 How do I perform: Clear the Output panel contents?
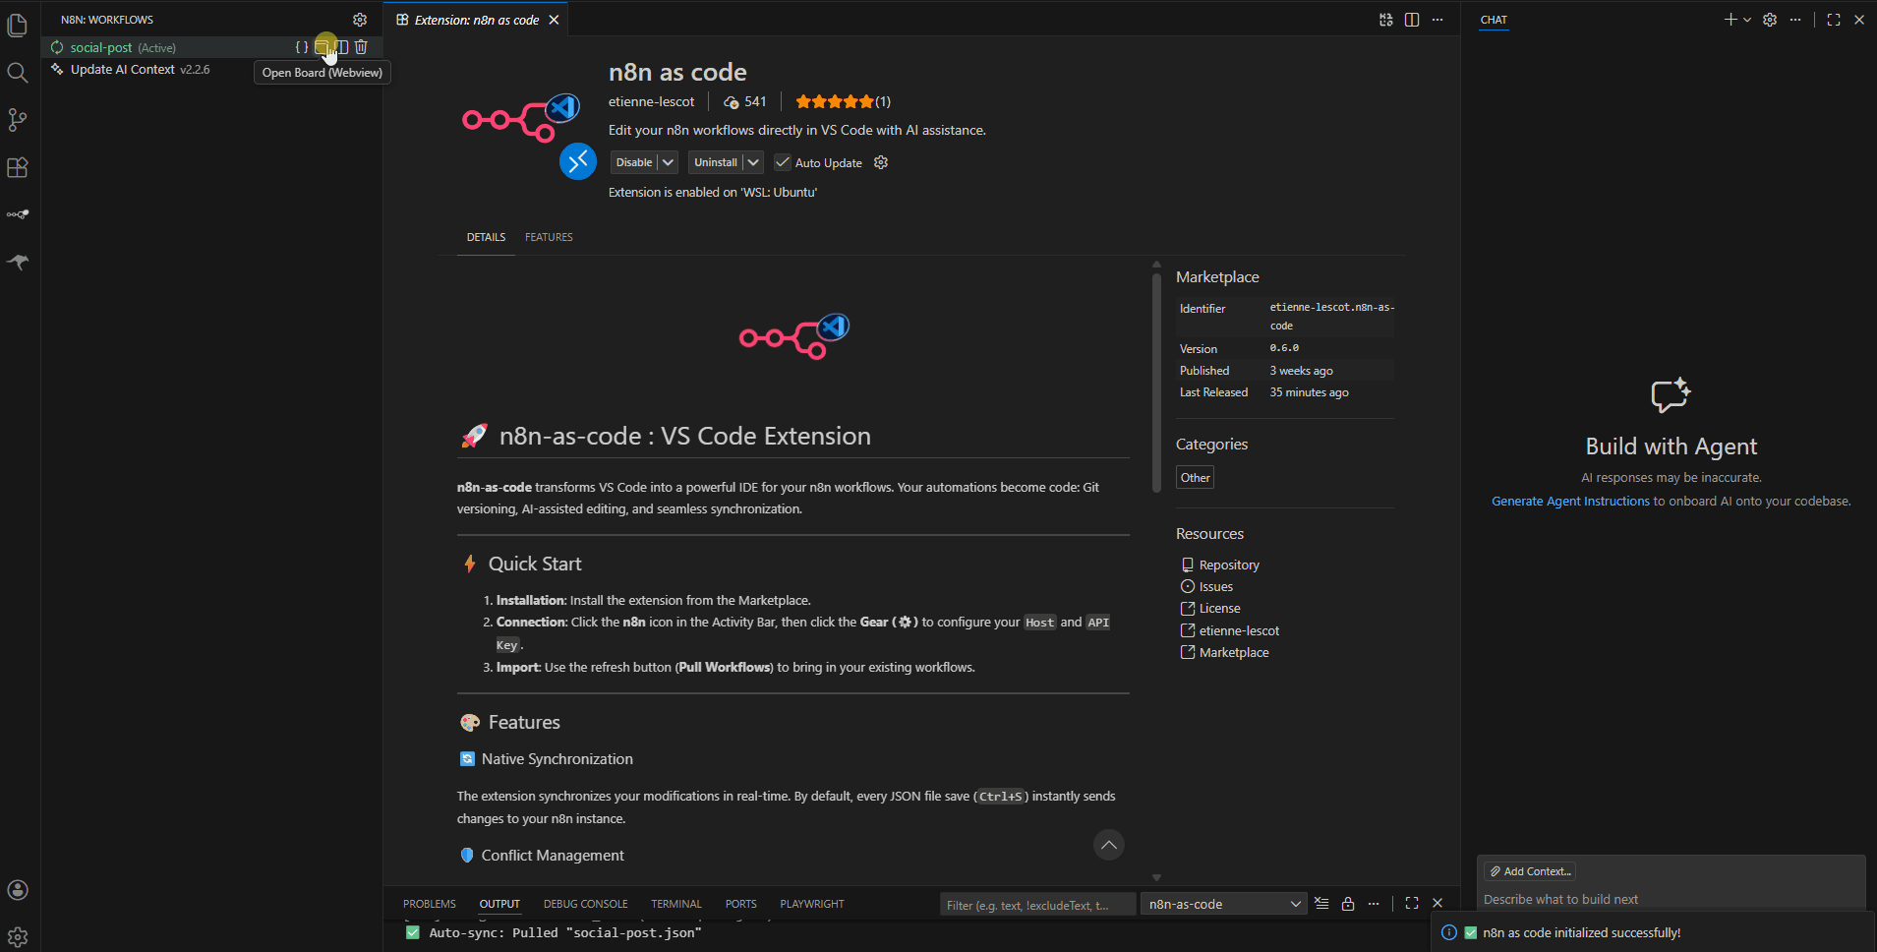click(x=1321, y=903)
